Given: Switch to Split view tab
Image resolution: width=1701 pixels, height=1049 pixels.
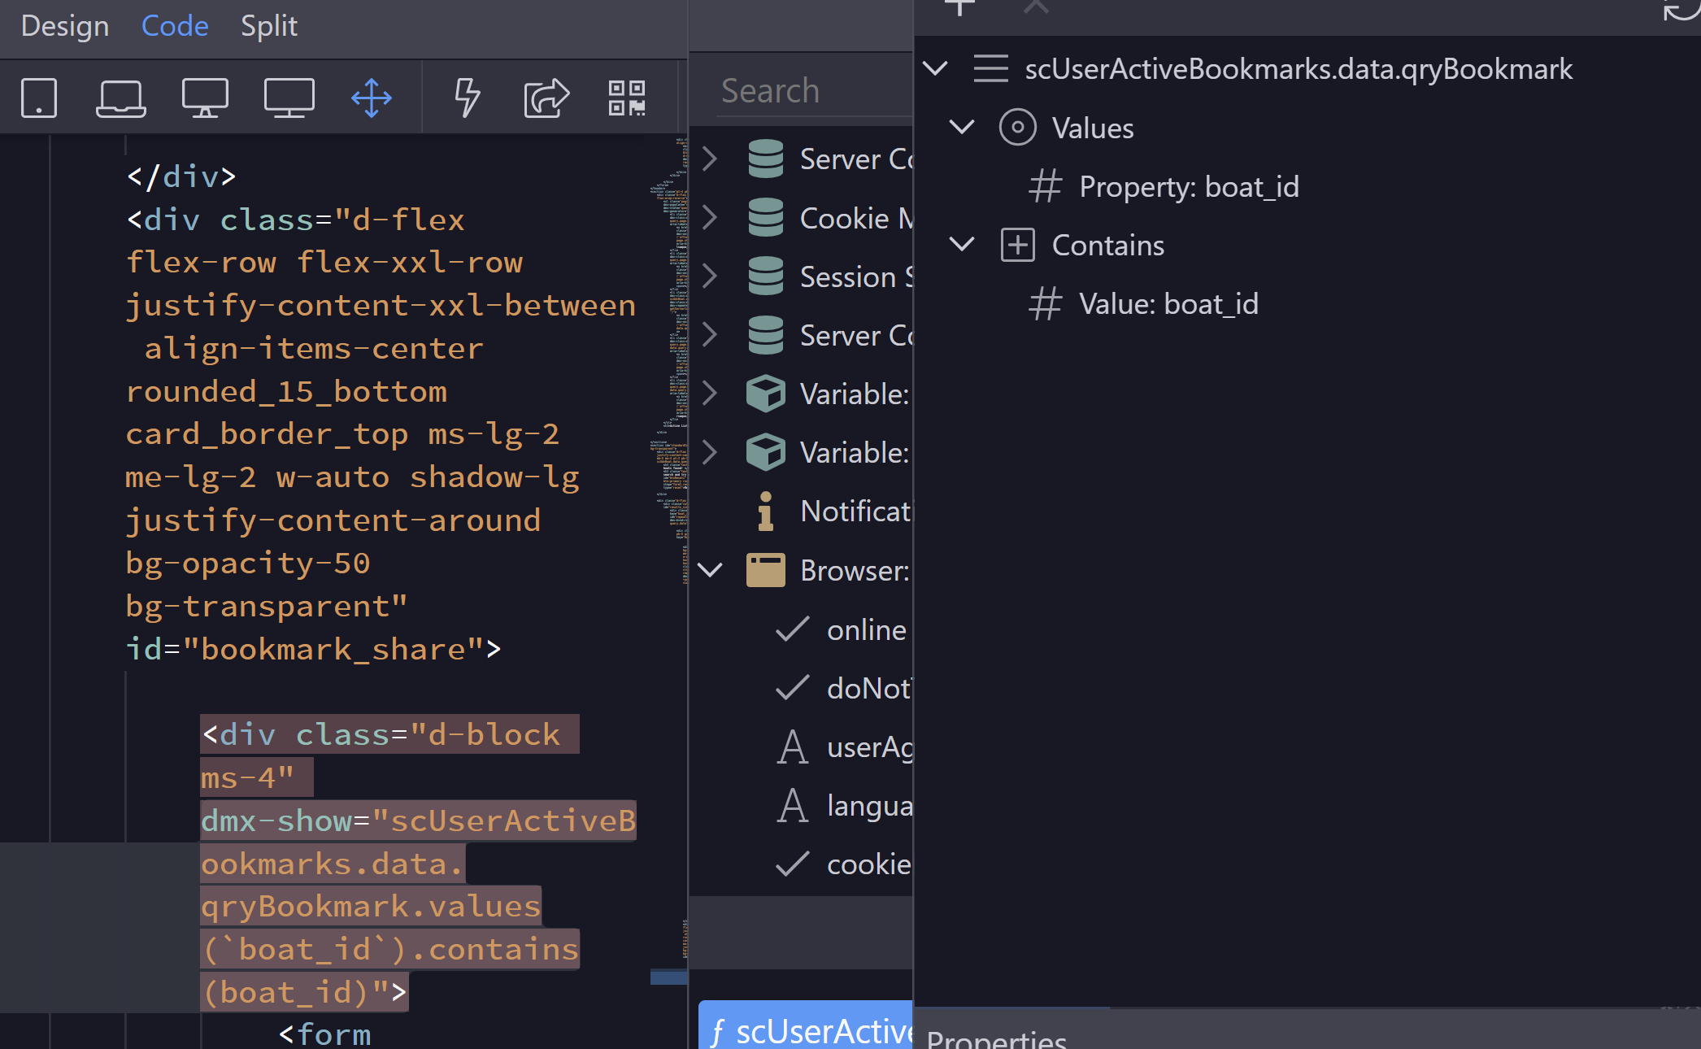Looking at the screenshot, I should point(269,26).
